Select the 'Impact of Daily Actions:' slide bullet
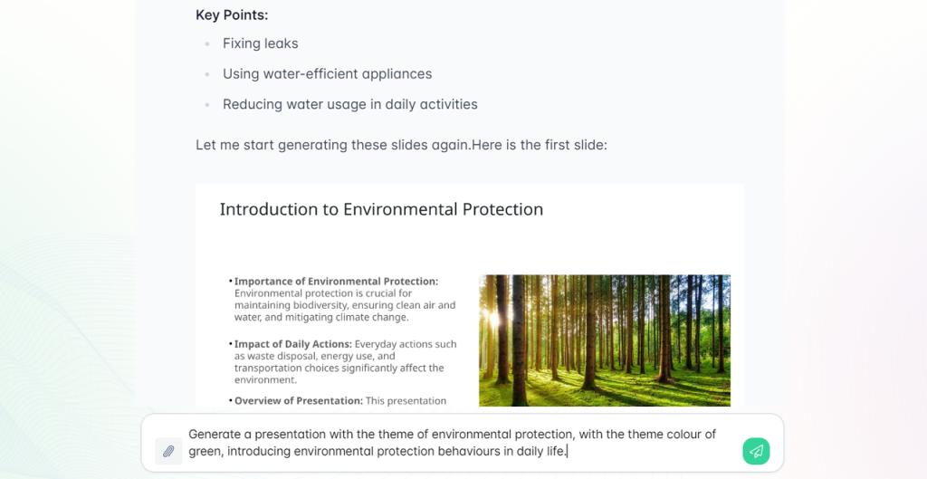The image size is (927, 479). click(x=293, y=344)
